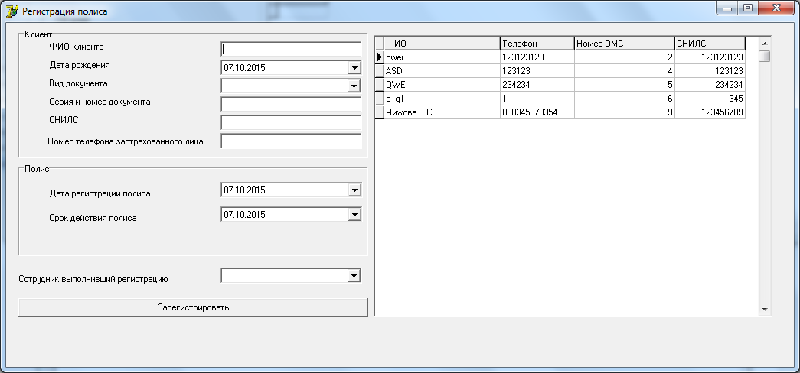The image size is (800, 373).
Task: Select the ASD row name cell
Action: 442,71
